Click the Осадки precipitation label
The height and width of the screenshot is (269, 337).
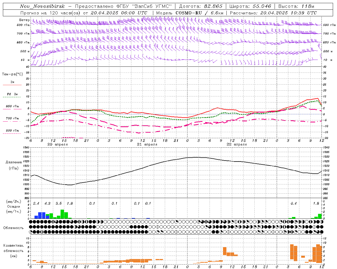14,206
